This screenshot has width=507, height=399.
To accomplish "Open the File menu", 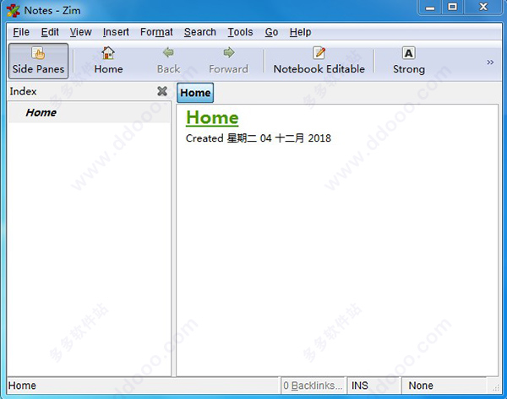I will (x=21, y=32).
